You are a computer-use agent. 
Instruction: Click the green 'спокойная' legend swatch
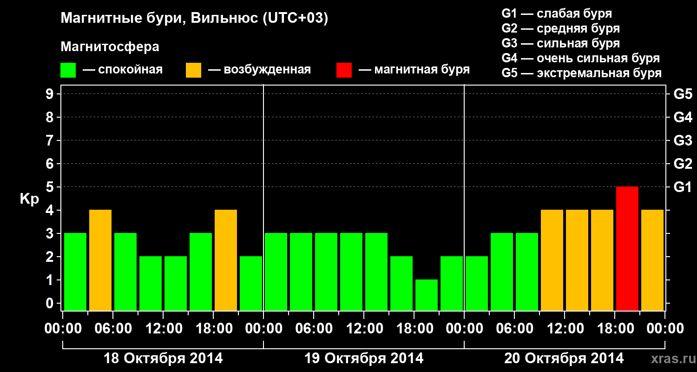tap(68, 70)
